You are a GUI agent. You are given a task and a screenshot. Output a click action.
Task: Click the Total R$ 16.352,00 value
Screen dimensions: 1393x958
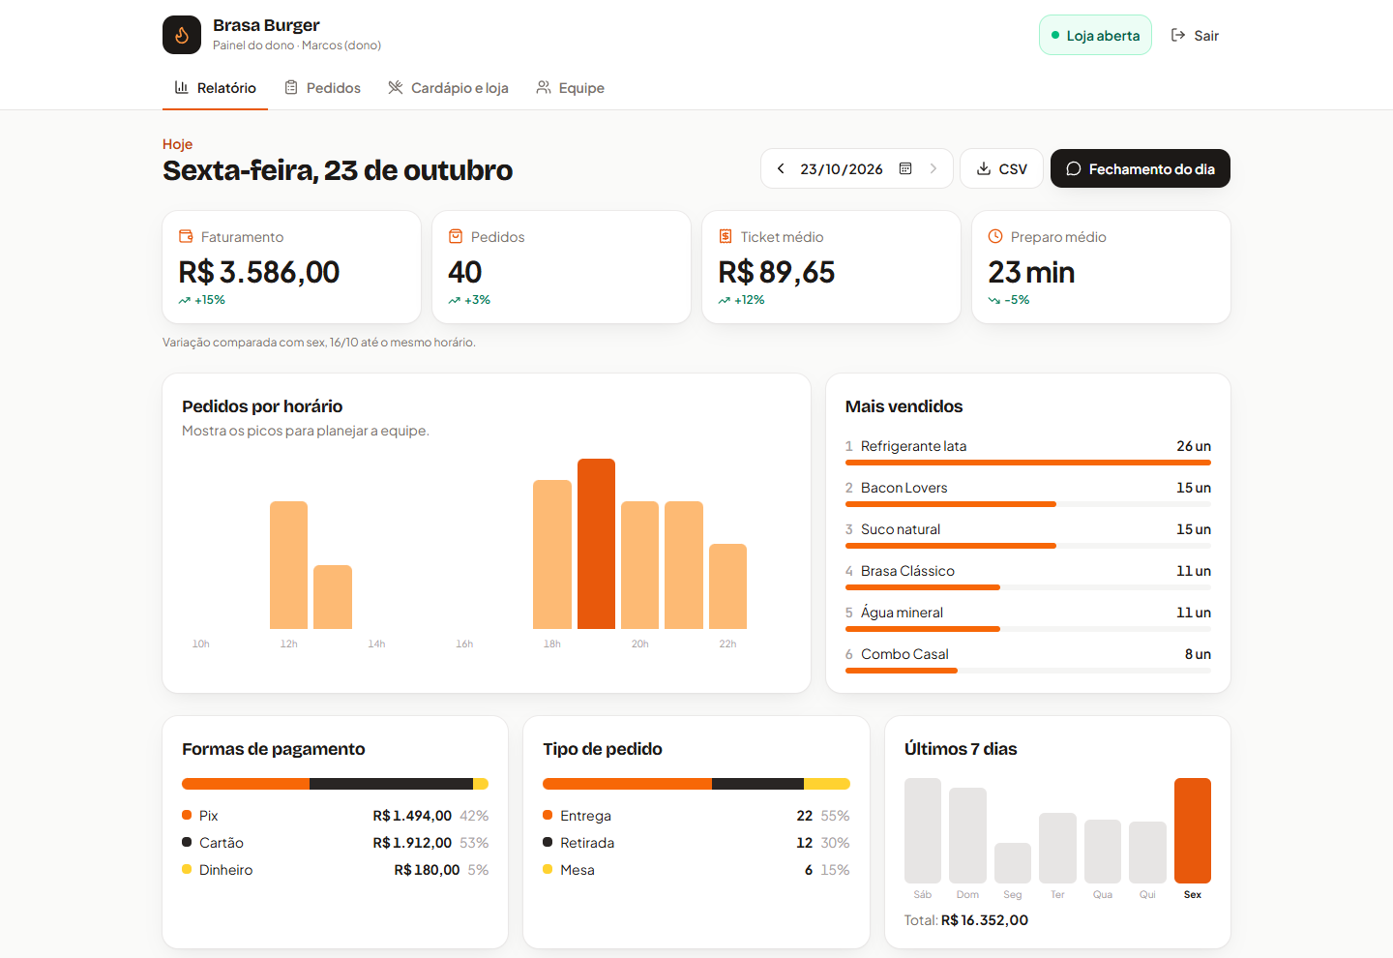pyautogui.click(x=985, y=920)
